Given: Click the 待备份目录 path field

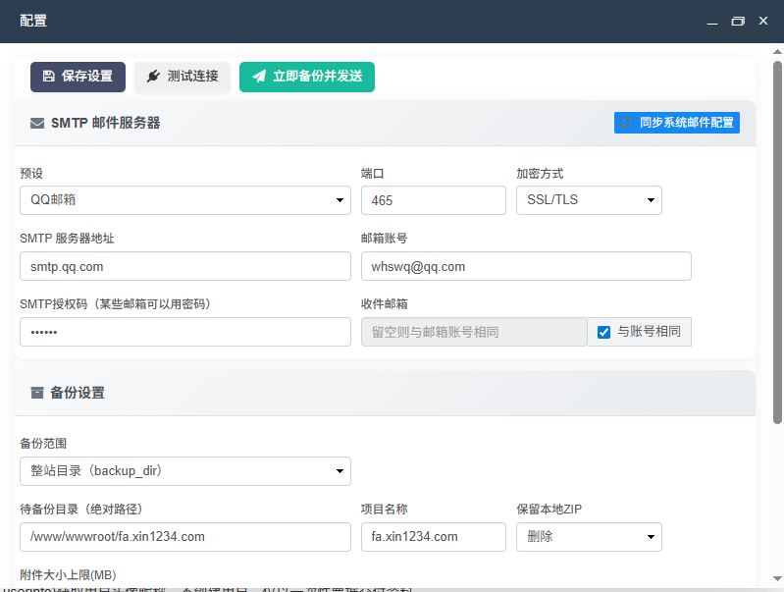Looking at the screenshot, I should [x=185, y=537].
